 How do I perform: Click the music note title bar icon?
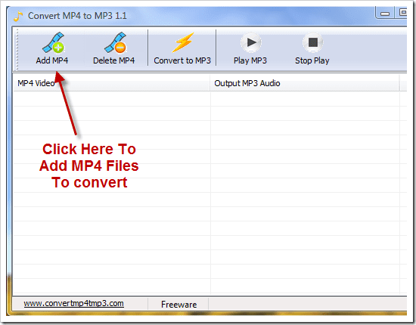click(18, 16)
